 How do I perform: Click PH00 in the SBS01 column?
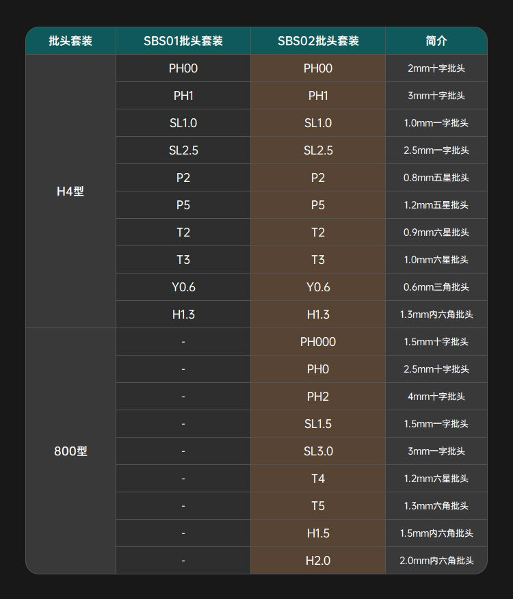(x=183, y=68)
